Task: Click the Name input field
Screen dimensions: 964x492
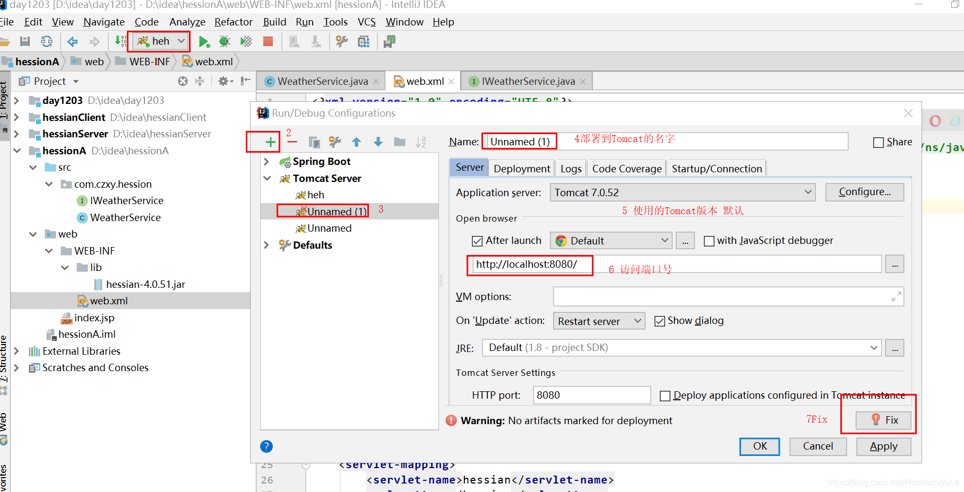Action: (x=667, y=142)
